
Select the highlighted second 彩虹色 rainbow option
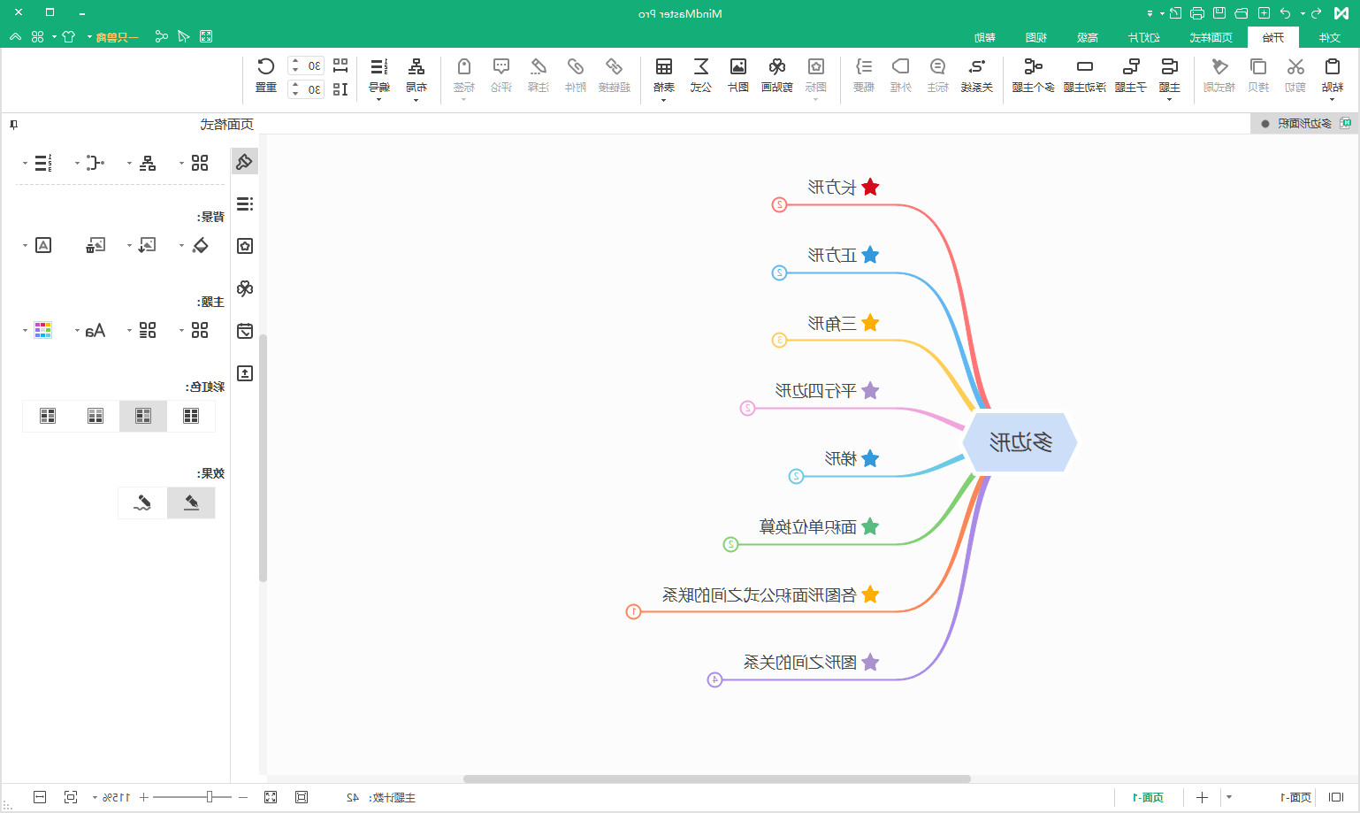coord(143,416)
